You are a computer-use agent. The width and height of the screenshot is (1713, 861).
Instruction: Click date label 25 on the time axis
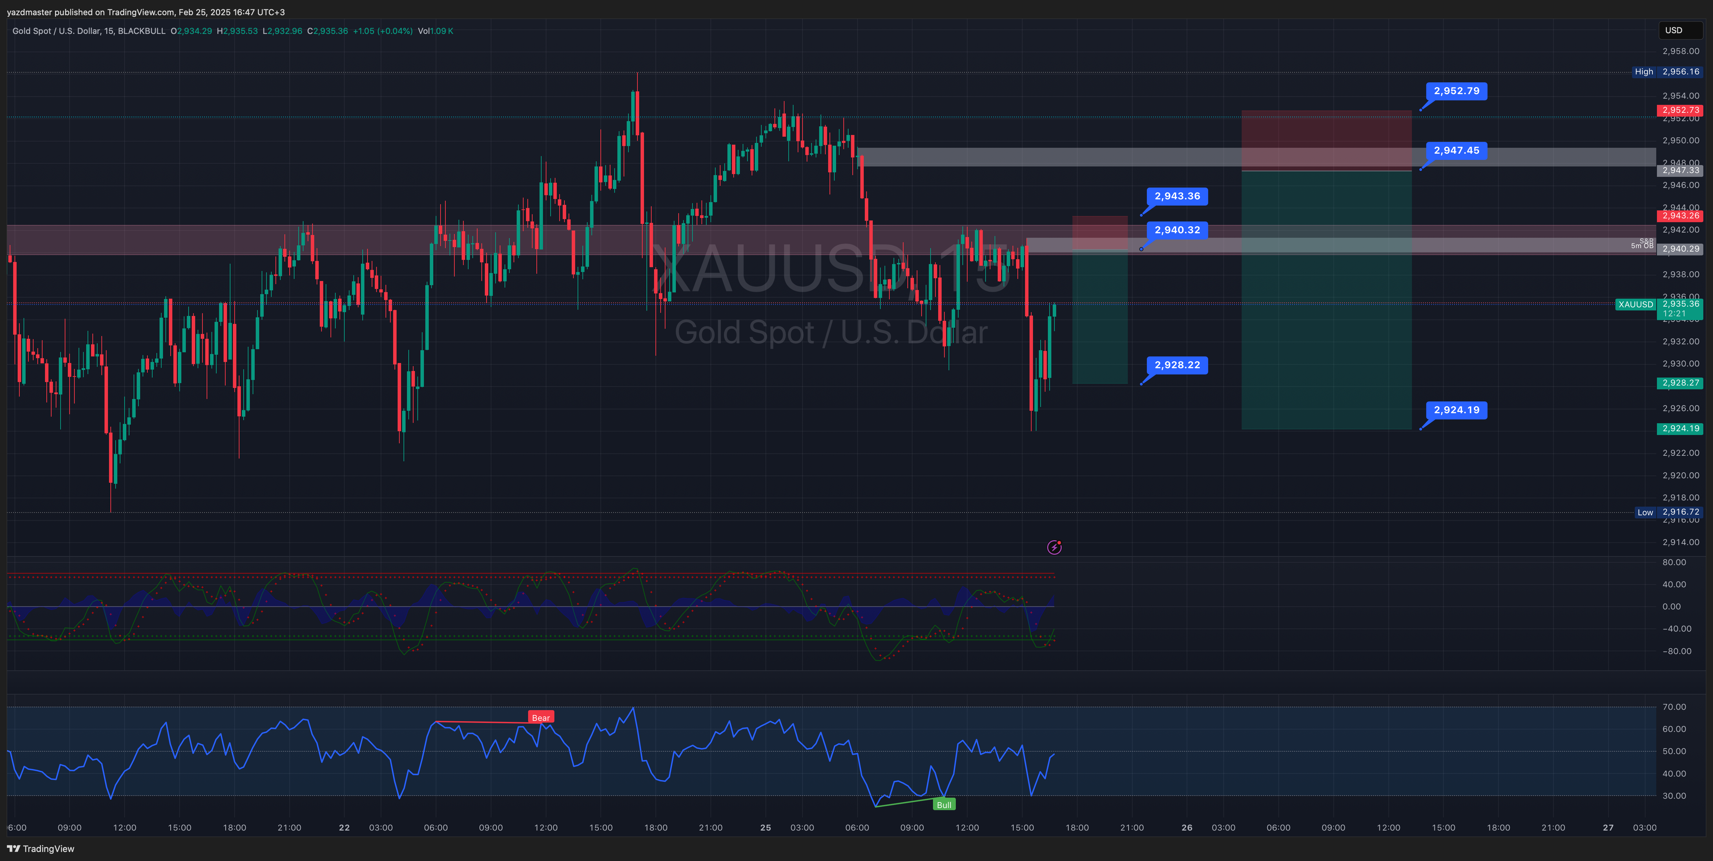765,828
